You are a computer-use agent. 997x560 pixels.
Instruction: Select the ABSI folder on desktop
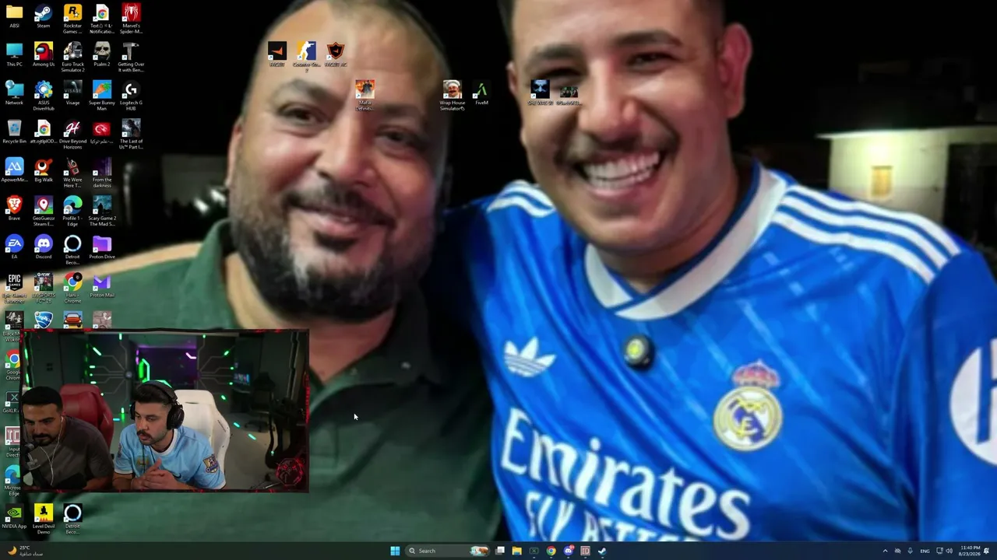tap(14, 16)
